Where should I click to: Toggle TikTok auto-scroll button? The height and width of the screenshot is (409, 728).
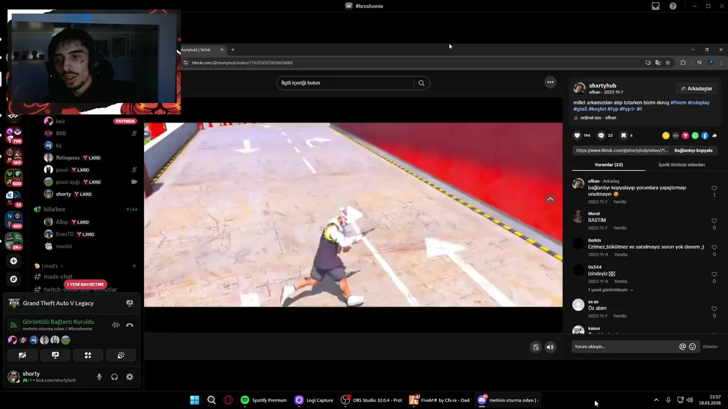click(536, 347)
